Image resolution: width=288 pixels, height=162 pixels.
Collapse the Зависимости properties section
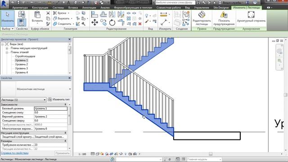tap(65, 104)
